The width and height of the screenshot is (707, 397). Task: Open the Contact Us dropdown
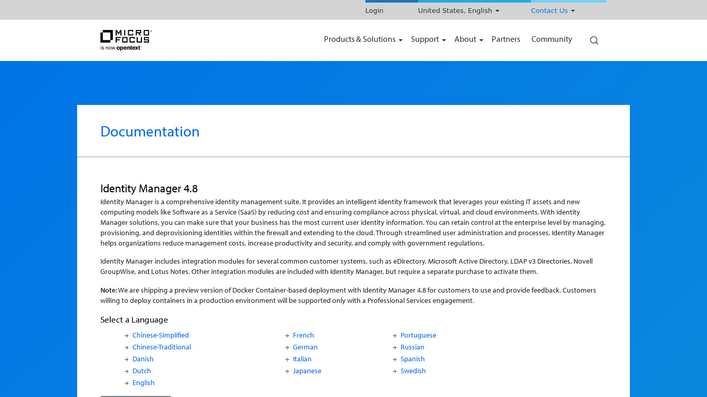click(x=553, y=11)
